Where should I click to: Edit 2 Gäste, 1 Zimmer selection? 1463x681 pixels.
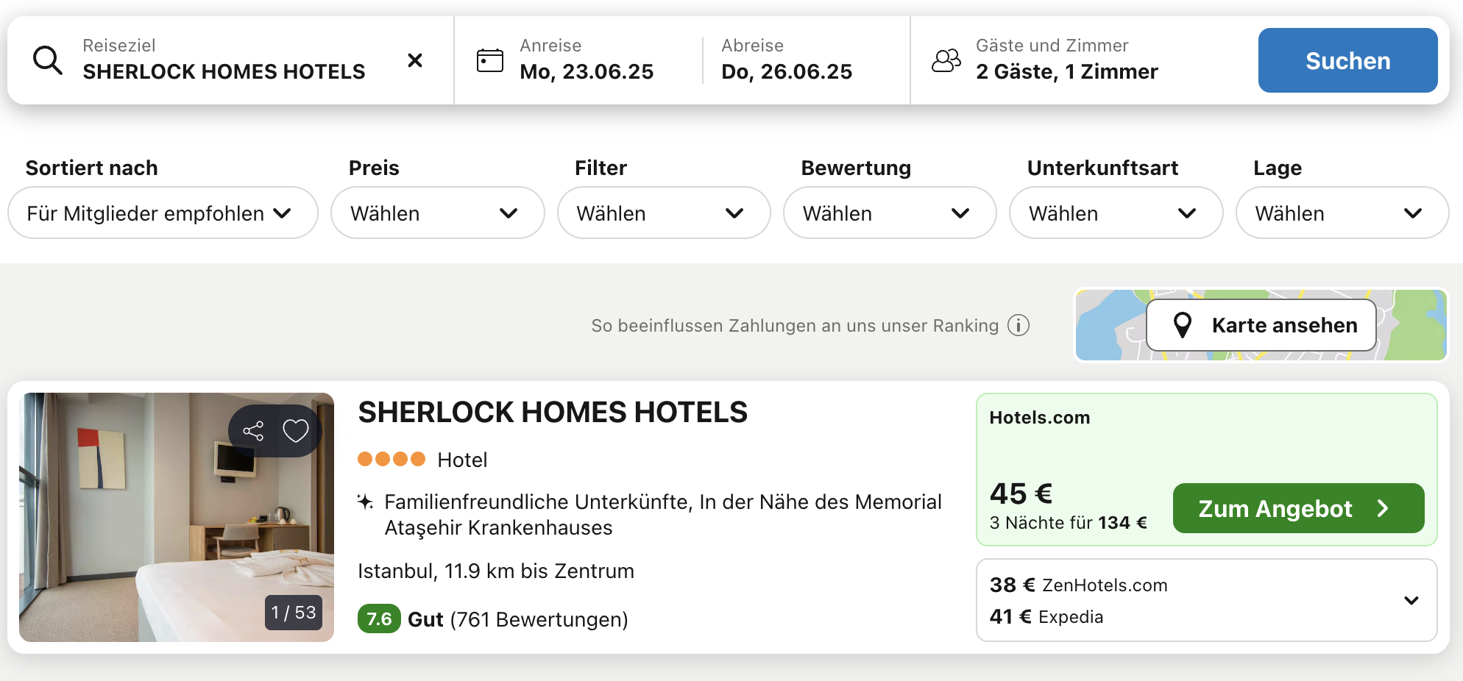point(1067,72)
